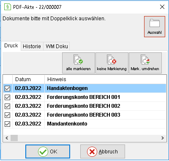The height and width of the screenshot is (161, 169).
Task: Click the horizontal scrollbar left arrow
Action: 7,138
